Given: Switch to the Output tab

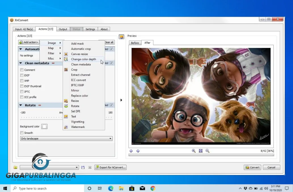Looking at the screenshot, I should (x=63, y=29).
